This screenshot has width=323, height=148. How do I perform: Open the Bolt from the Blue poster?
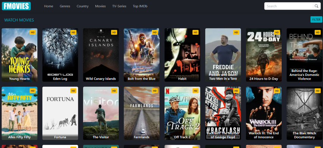coord(142,55)
